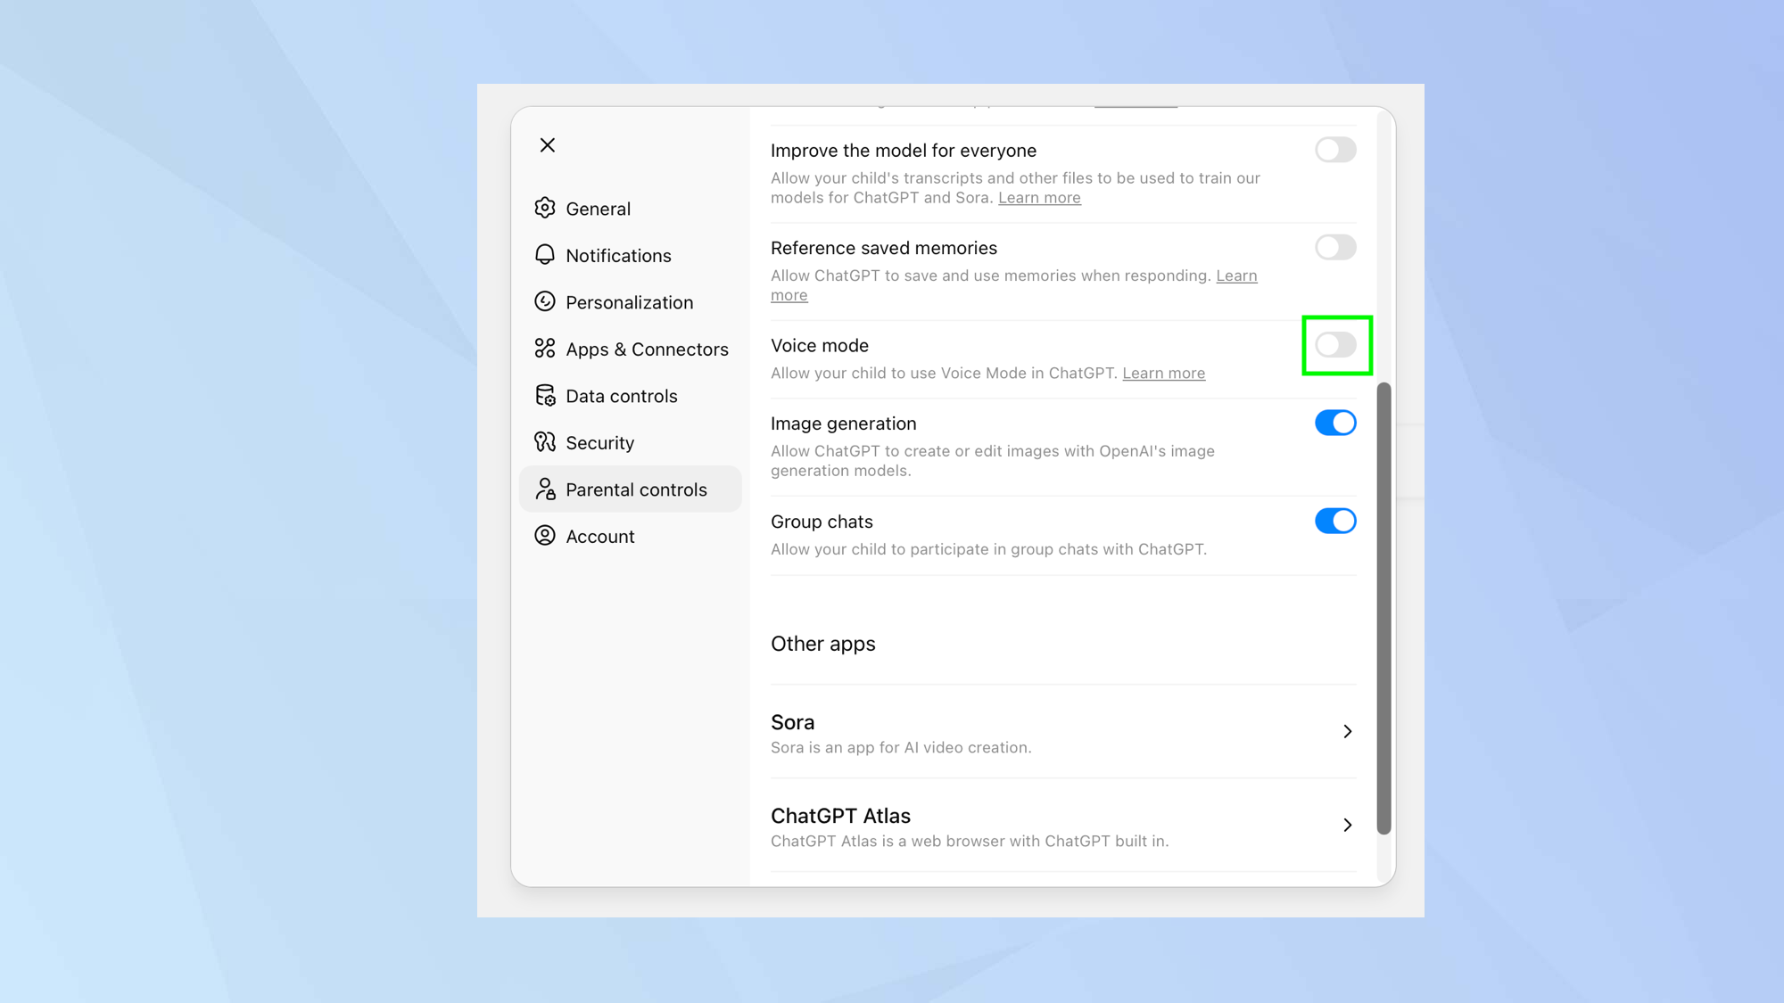The height and width of the screenshot is (1003, 1784).
Task: Select the Parental controls person icon
Action: [545, 489]
